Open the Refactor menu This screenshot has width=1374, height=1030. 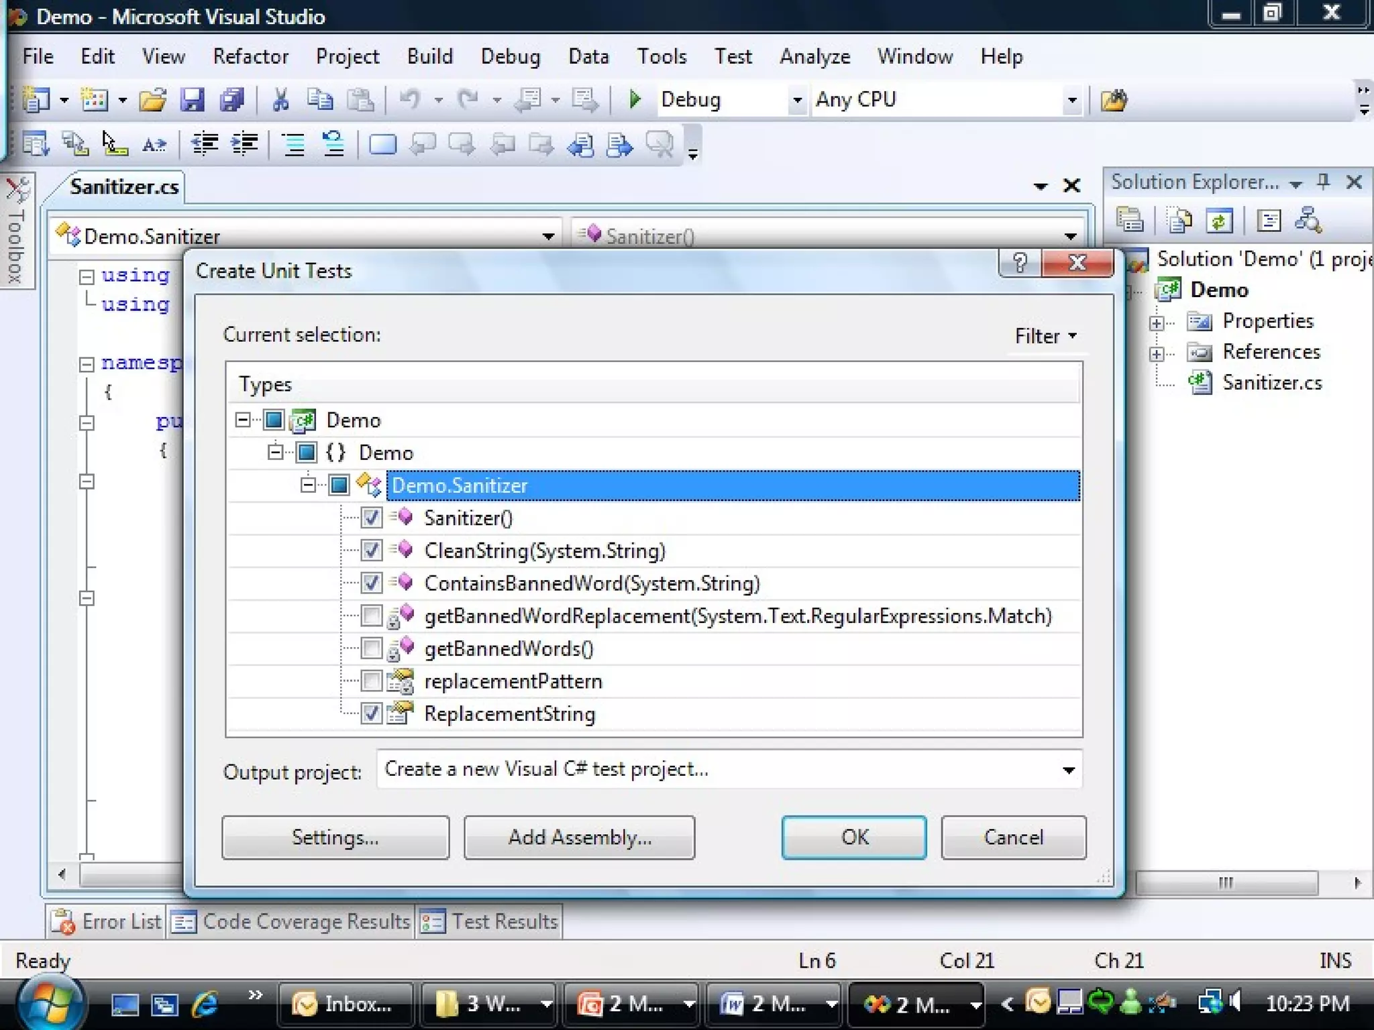click(250, 56)
